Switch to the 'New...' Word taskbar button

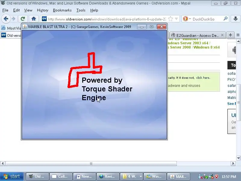point(84,176)
